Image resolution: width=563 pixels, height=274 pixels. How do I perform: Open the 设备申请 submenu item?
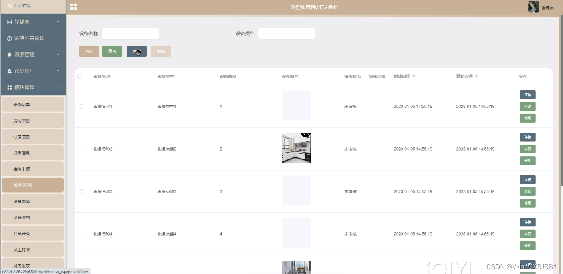click(33, 201)
